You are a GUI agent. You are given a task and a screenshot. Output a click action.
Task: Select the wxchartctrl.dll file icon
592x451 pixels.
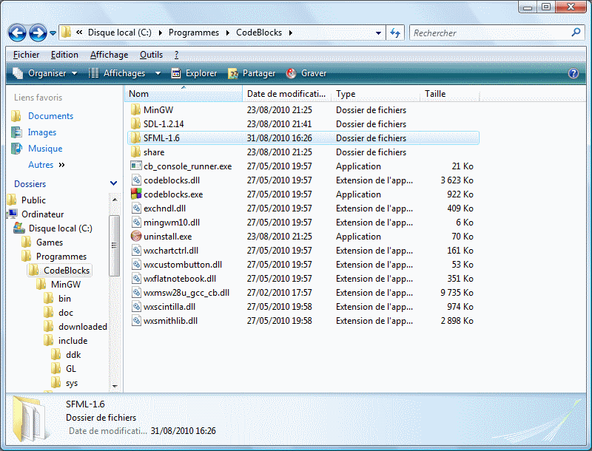point(136,251)
